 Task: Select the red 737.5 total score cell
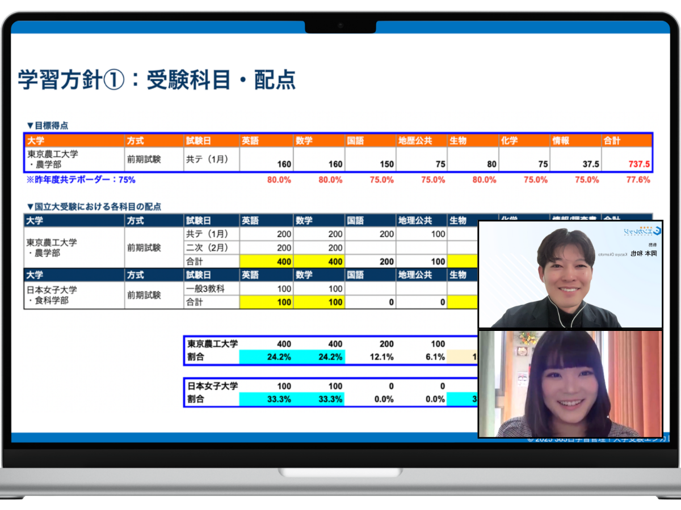[639, 164]
